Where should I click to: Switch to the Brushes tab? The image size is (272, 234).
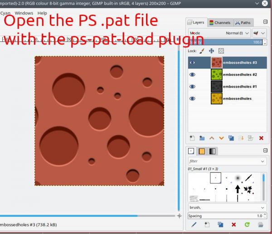point(191,151)
